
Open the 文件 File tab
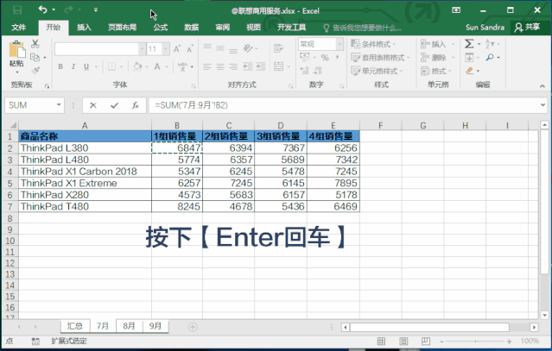point(18,28)
